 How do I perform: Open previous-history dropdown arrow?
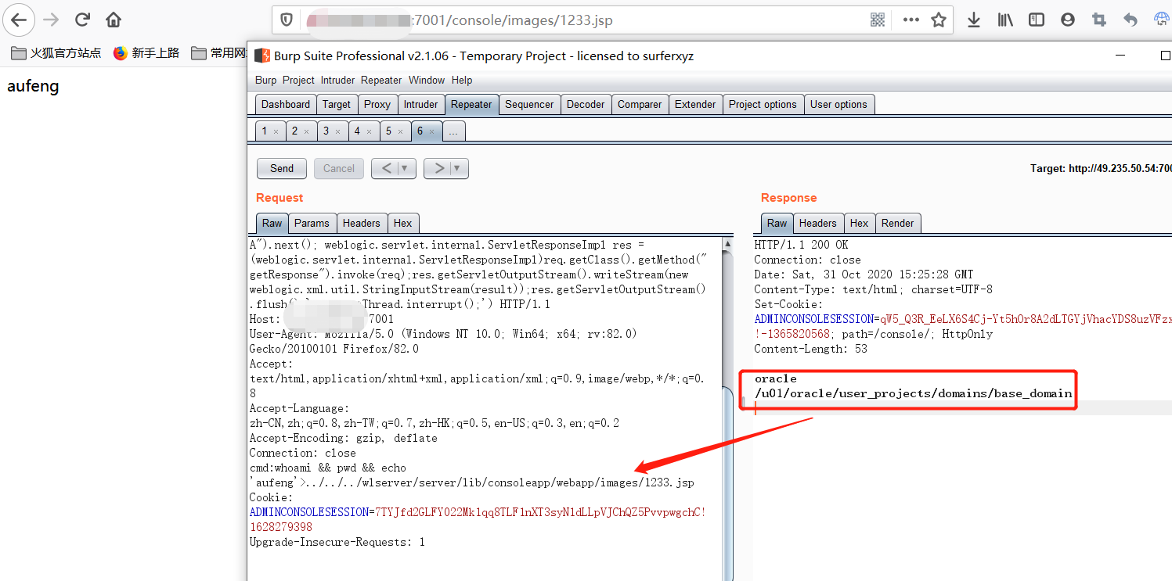(x=406, y=168)
